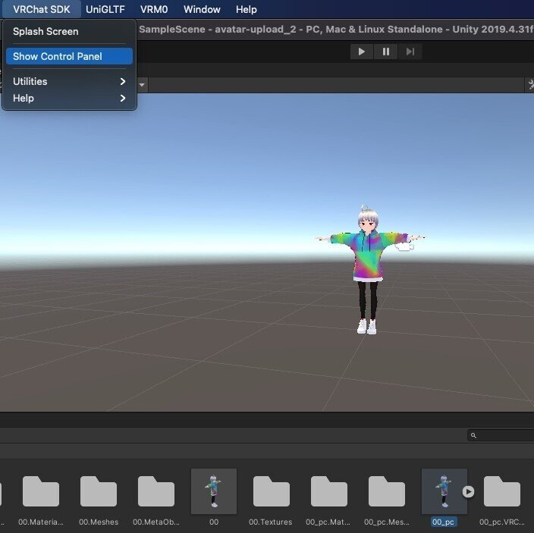Select the 00_pc.VRC... folder

(x=502, y=491)
